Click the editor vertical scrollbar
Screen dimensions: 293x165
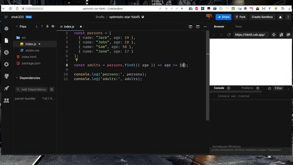point(207,75)
